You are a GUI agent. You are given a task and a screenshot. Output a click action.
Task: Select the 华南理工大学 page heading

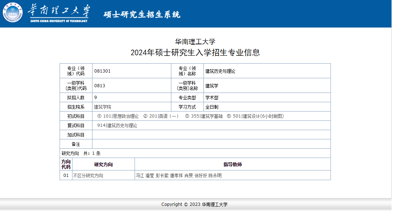(195, 42)
